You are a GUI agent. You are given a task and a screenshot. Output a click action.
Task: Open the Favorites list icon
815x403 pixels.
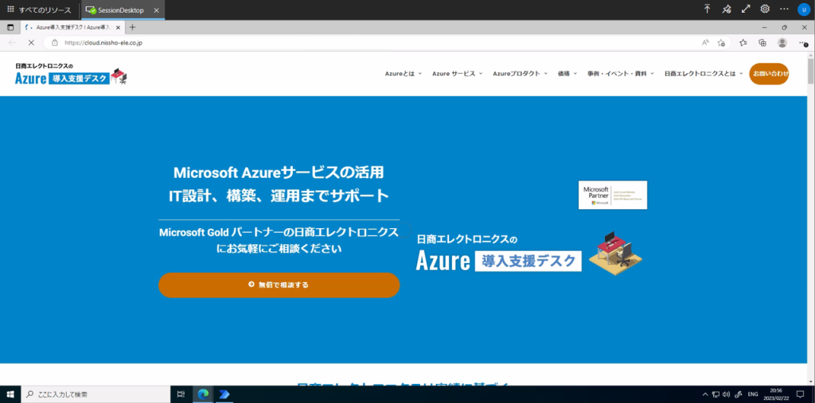coord(743,43)
